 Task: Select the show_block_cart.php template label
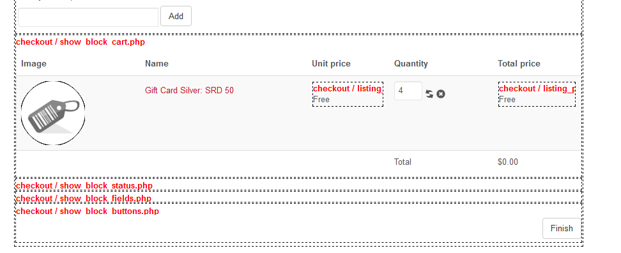(x=80, y=42)
